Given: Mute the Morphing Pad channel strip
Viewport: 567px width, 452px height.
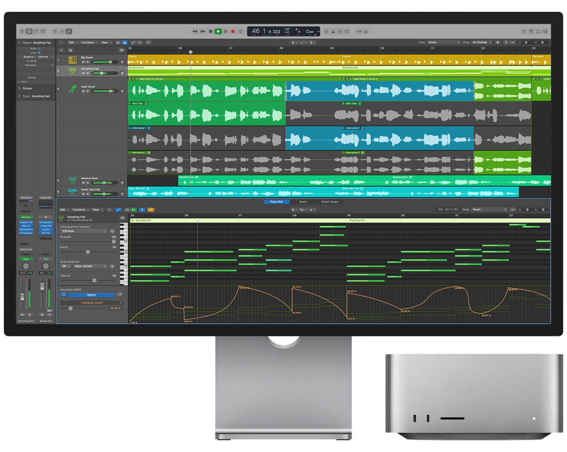Looking at the screenshot, I should (x=22, y=315).
